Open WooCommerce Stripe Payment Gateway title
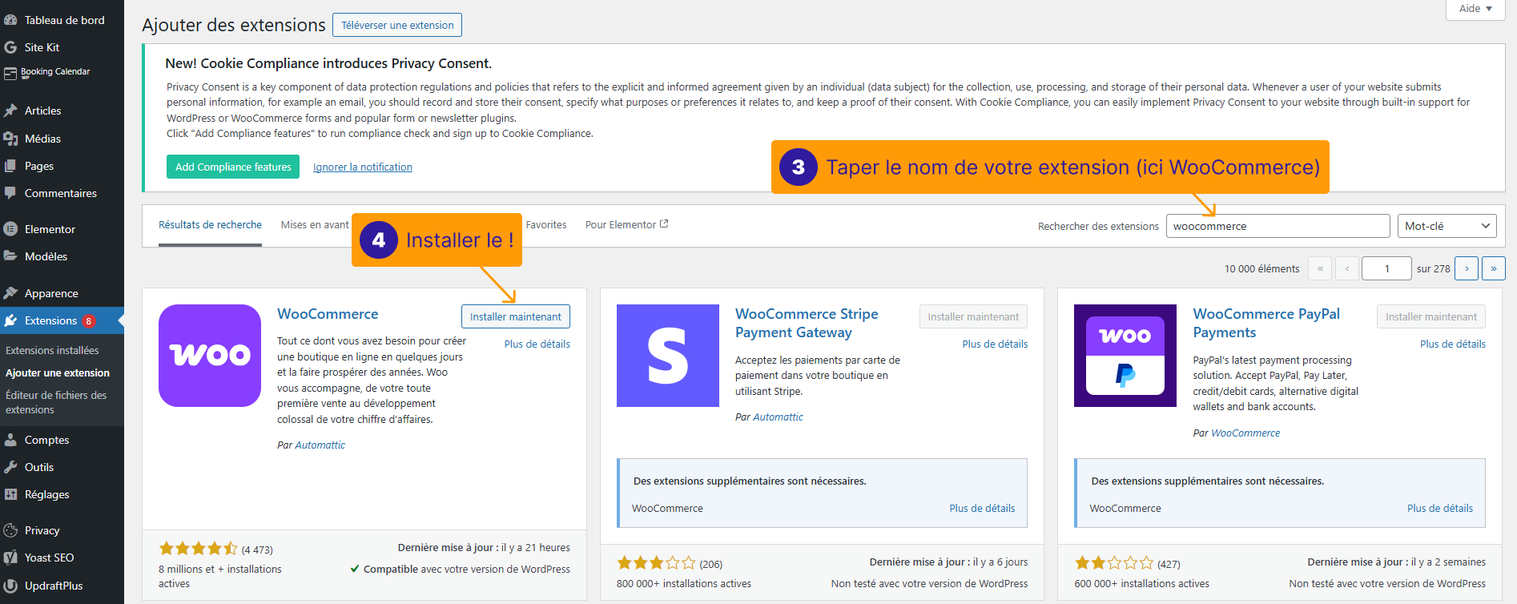 (807, 323)
